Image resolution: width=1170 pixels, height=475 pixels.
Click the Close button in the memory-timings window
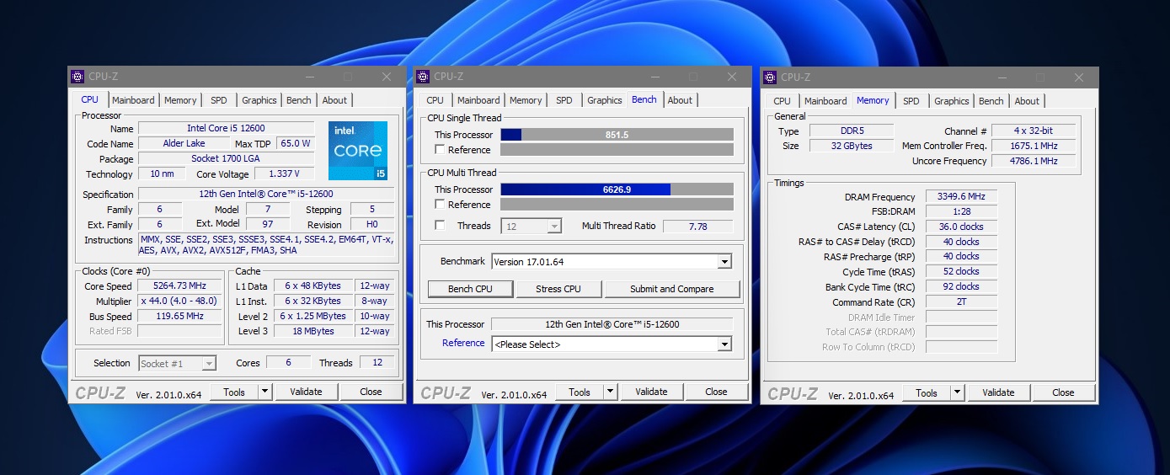click(1063, 392)
